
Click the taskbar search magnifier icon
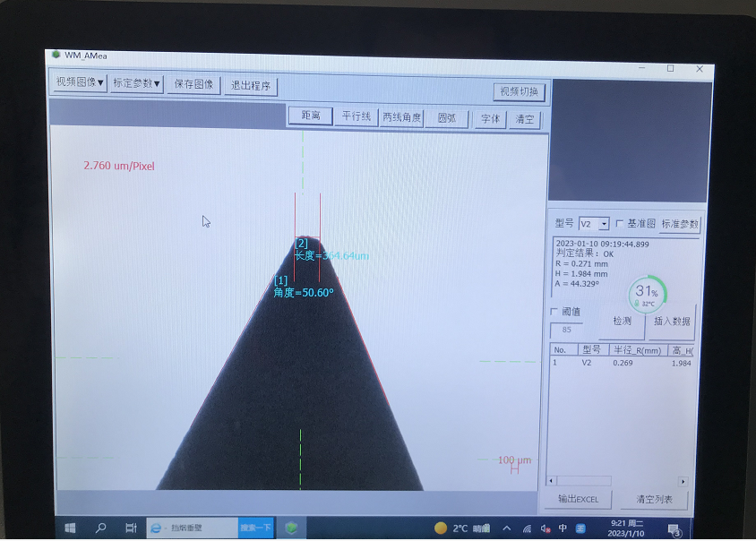[100, 528]
